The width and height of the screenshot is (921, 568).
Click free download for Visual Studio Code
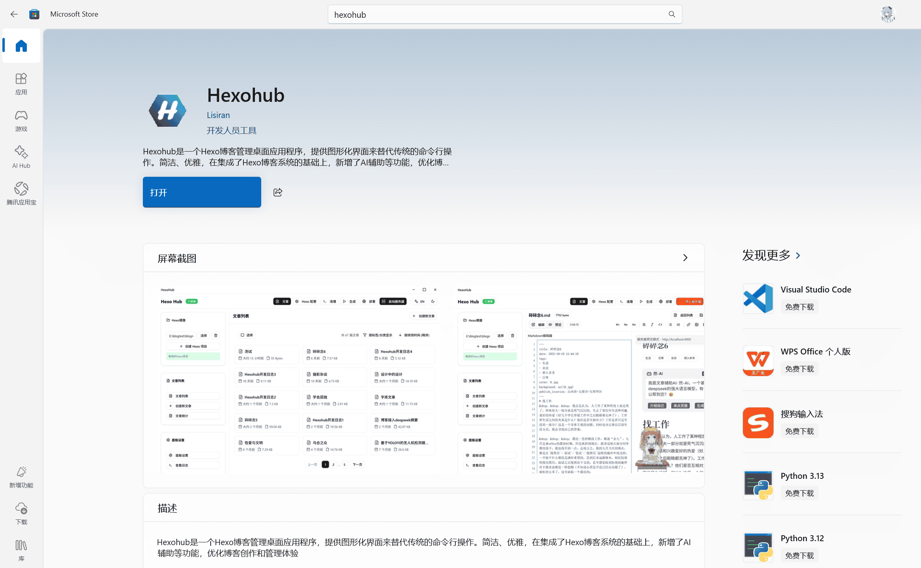799,307
